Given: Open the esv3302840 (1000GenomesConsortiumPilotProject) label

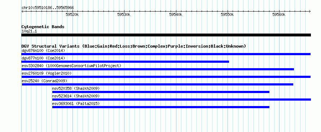Looking at the screenshot, I should [71, 66].
